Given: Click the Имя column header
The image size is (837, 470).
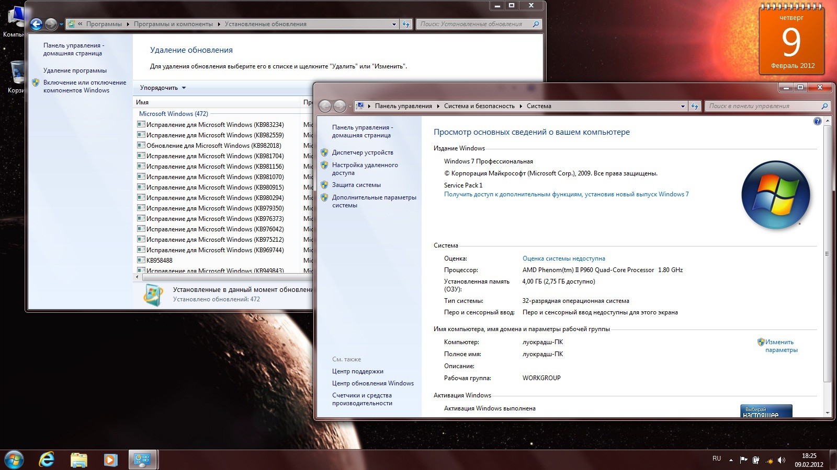Looking at the screenshot, I should point(217,102).
